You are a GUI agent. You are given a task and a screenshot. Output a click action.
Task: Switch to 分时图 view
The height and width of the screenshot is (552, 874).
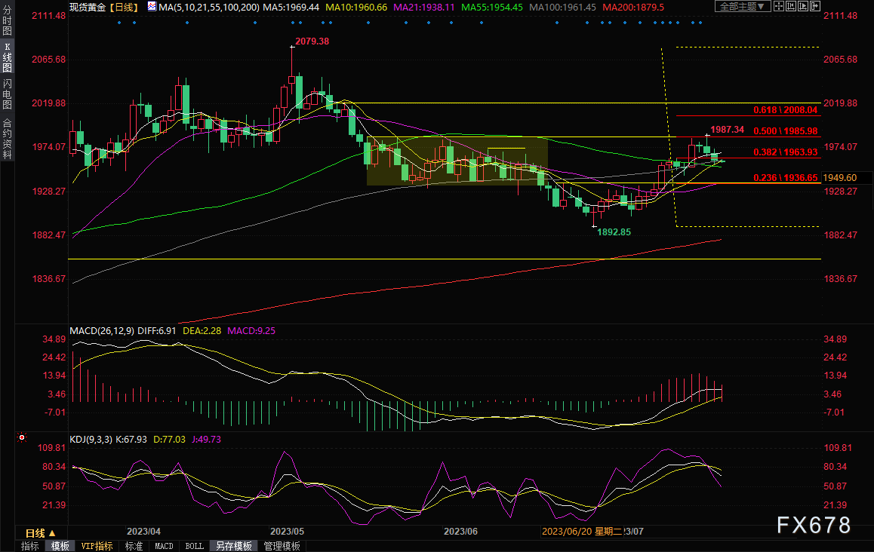coord(8,20)
